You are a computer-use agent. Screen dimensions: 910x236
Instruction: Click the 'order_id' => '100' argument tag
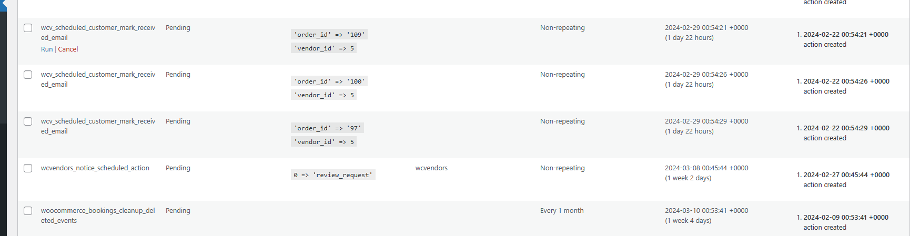click(329, 81)
